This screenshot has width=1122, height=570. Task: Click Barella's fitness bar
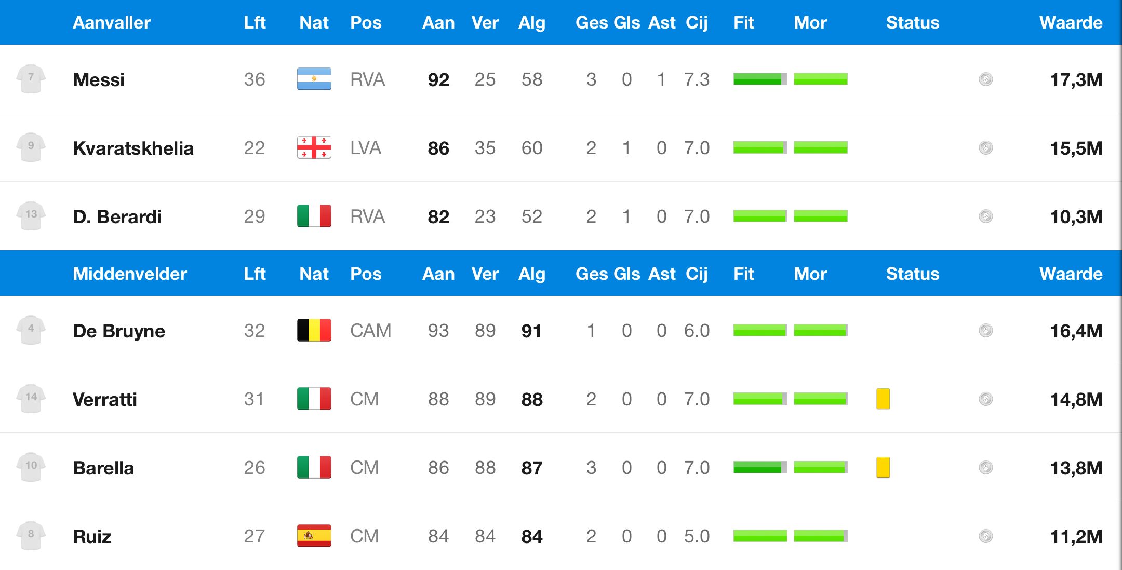[x=760, y=467]
